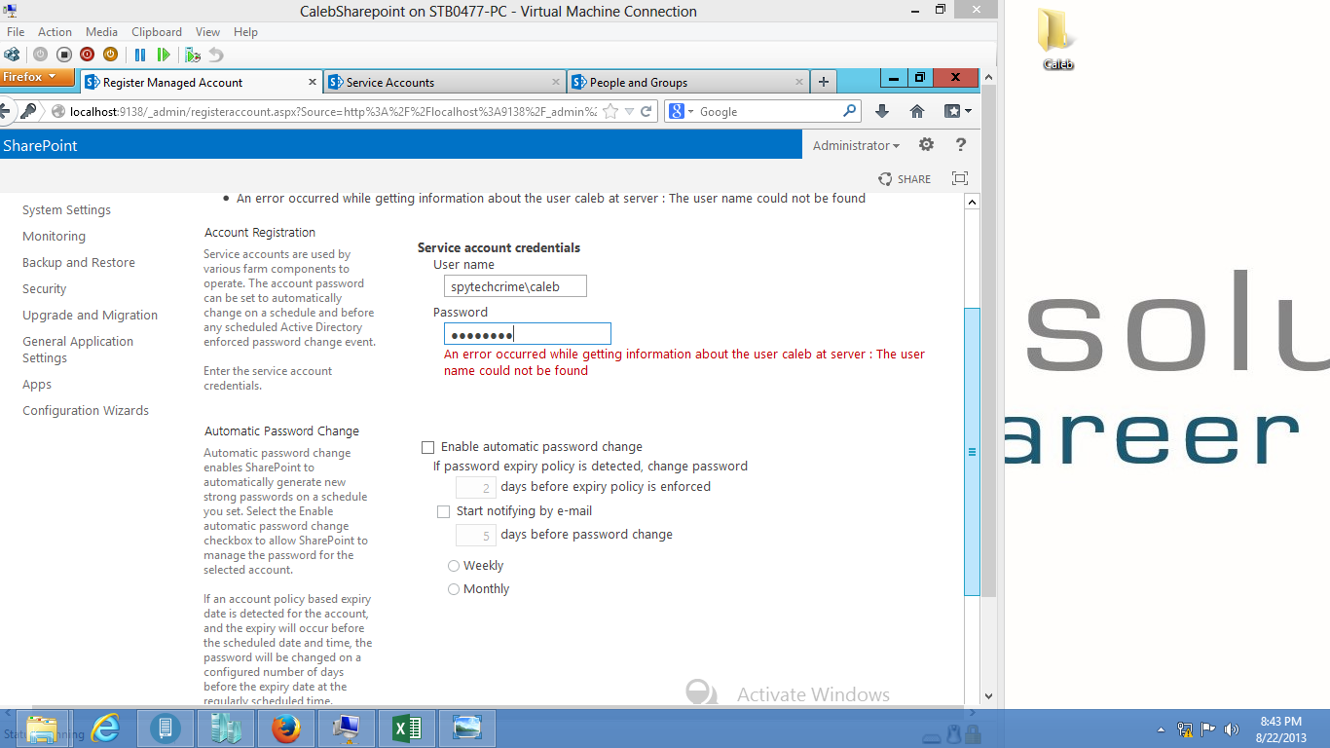The height and width of the screenshot is (748, 1330).
Task: Click the key icon beside the address bar
Action: (28, 111)
